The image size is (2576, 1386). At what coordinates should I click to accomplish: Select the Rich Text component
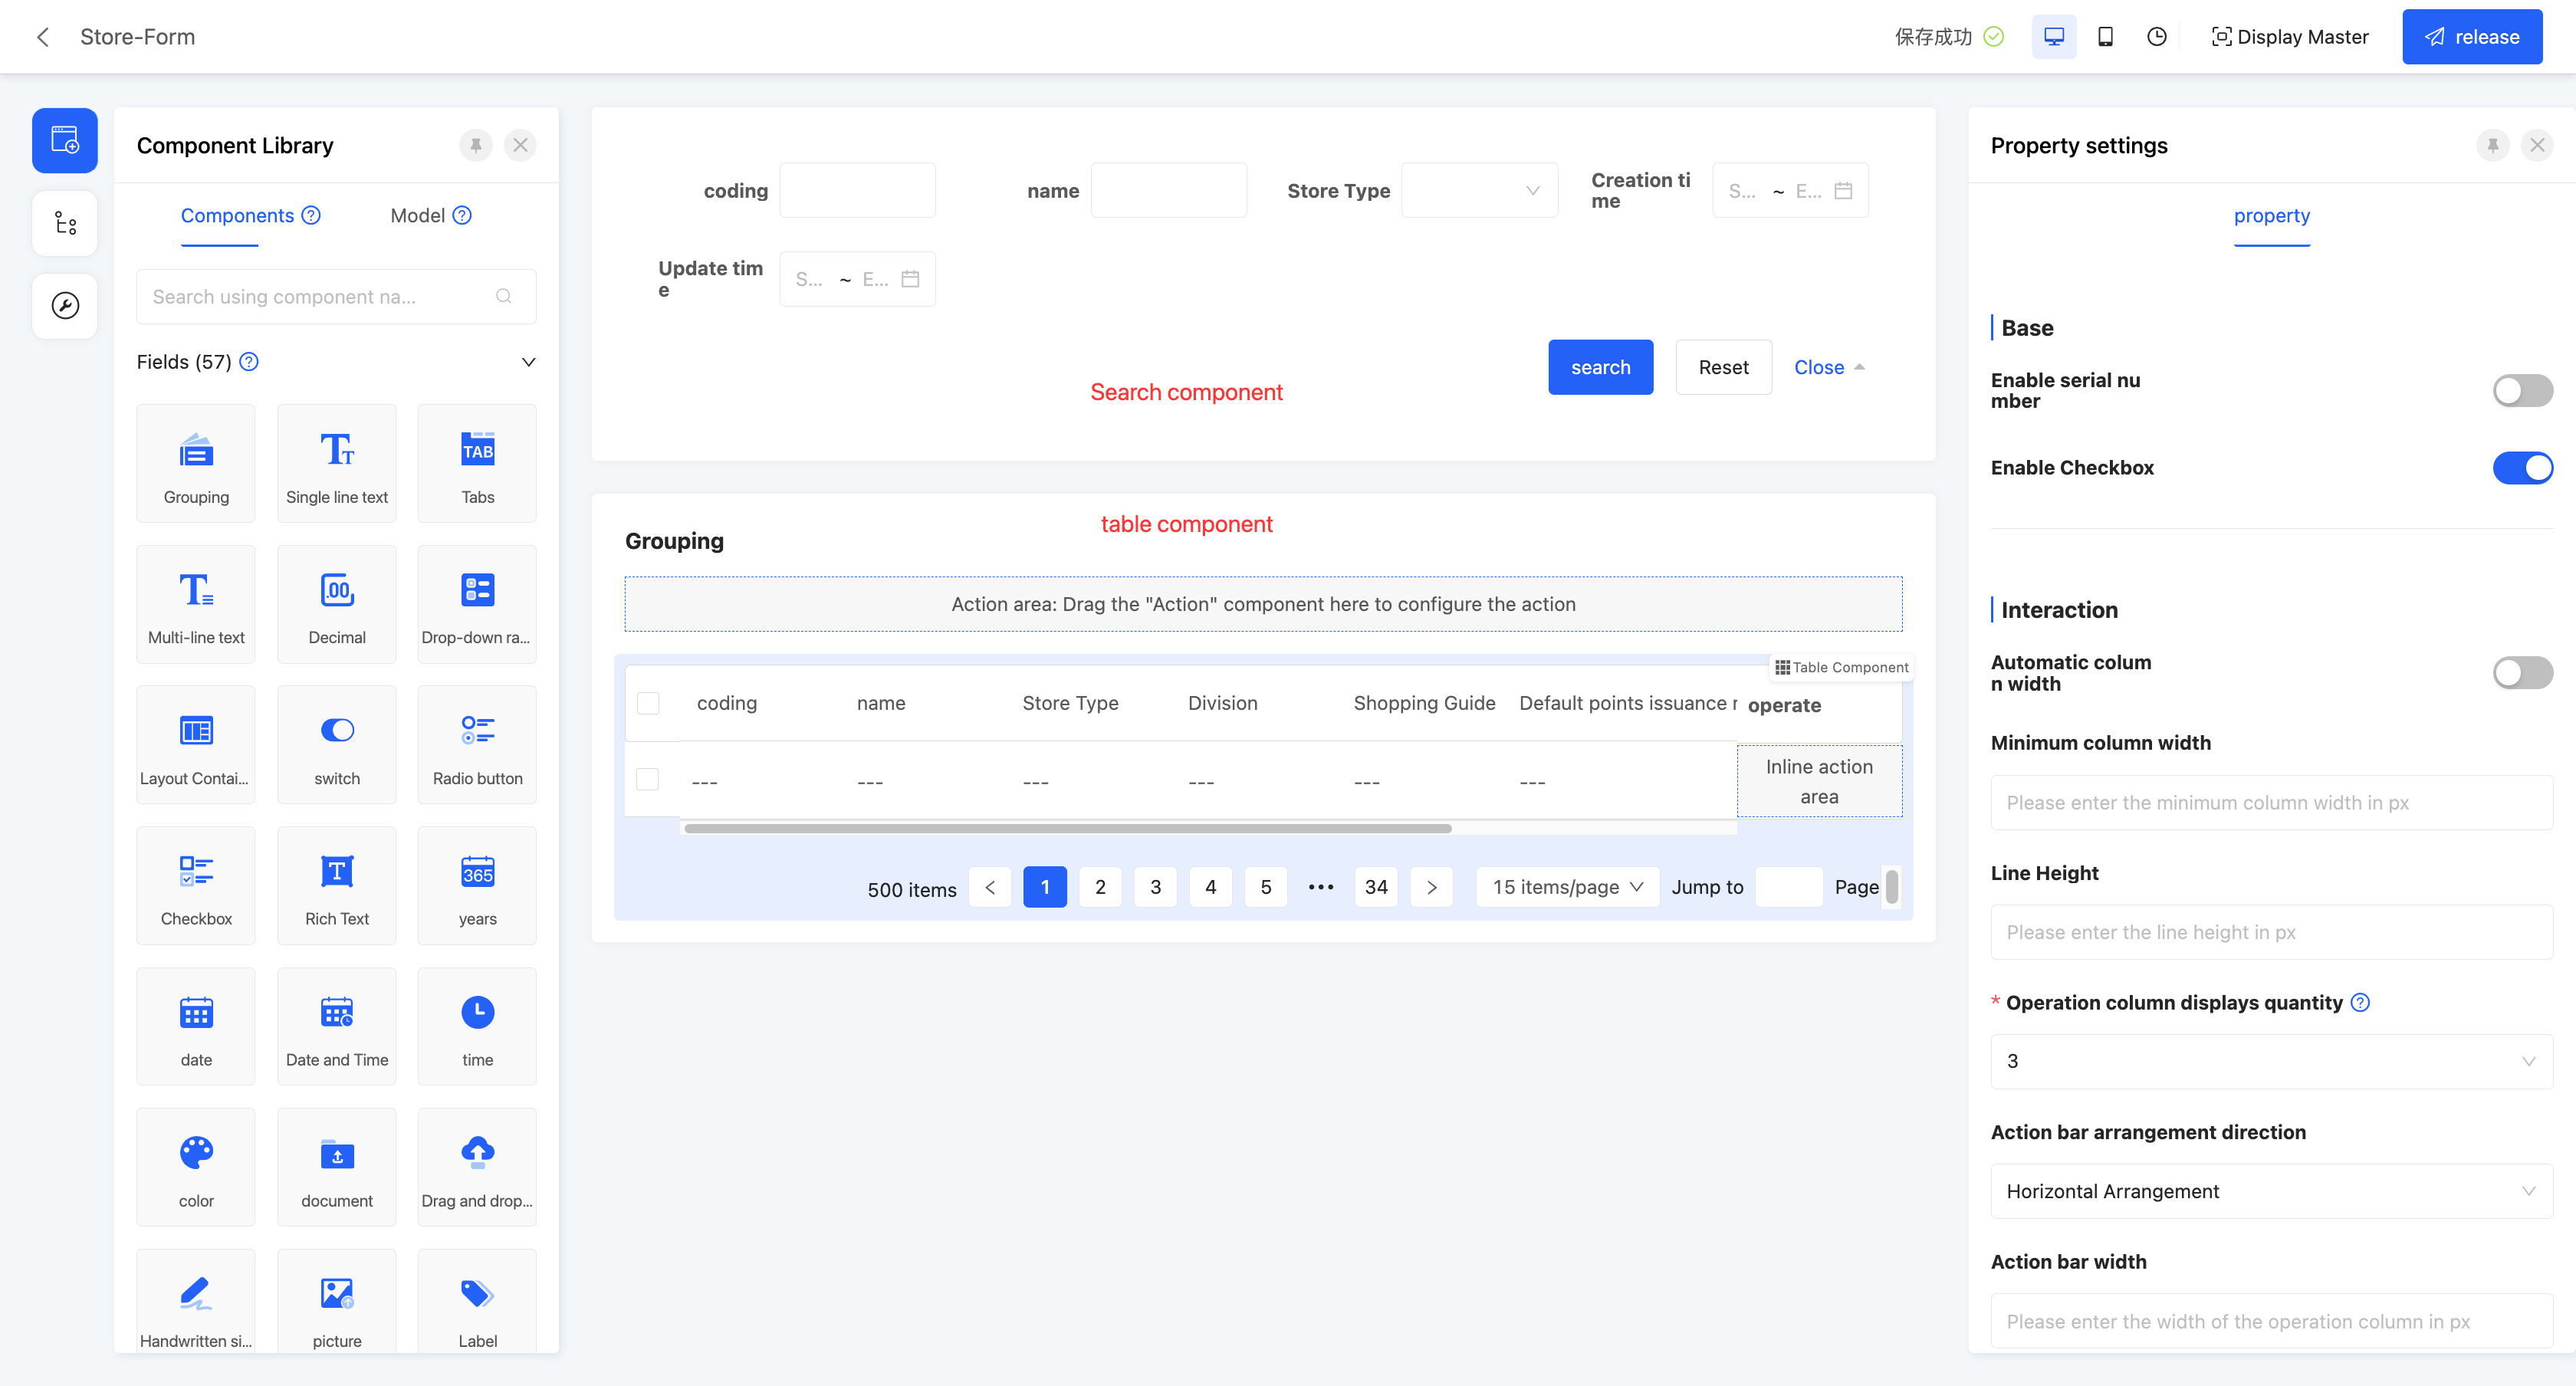(336, 885)
